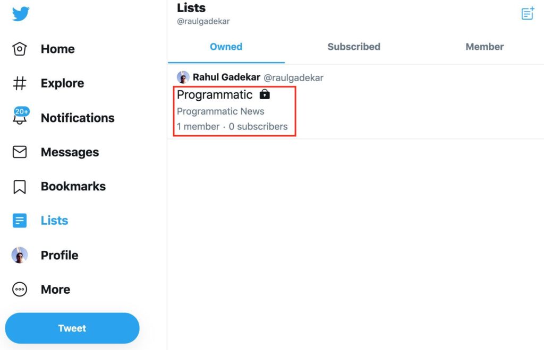544x350 pixels.
Task: Open Bookmarks via the bookmark icon
Action: 19,186
